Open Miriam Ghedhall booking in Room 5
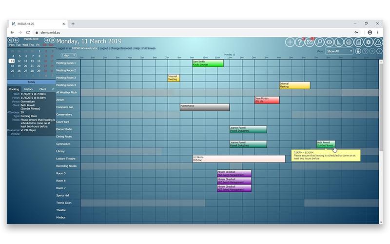The height and width of the screenshot is (244, 390). [234, 174]
